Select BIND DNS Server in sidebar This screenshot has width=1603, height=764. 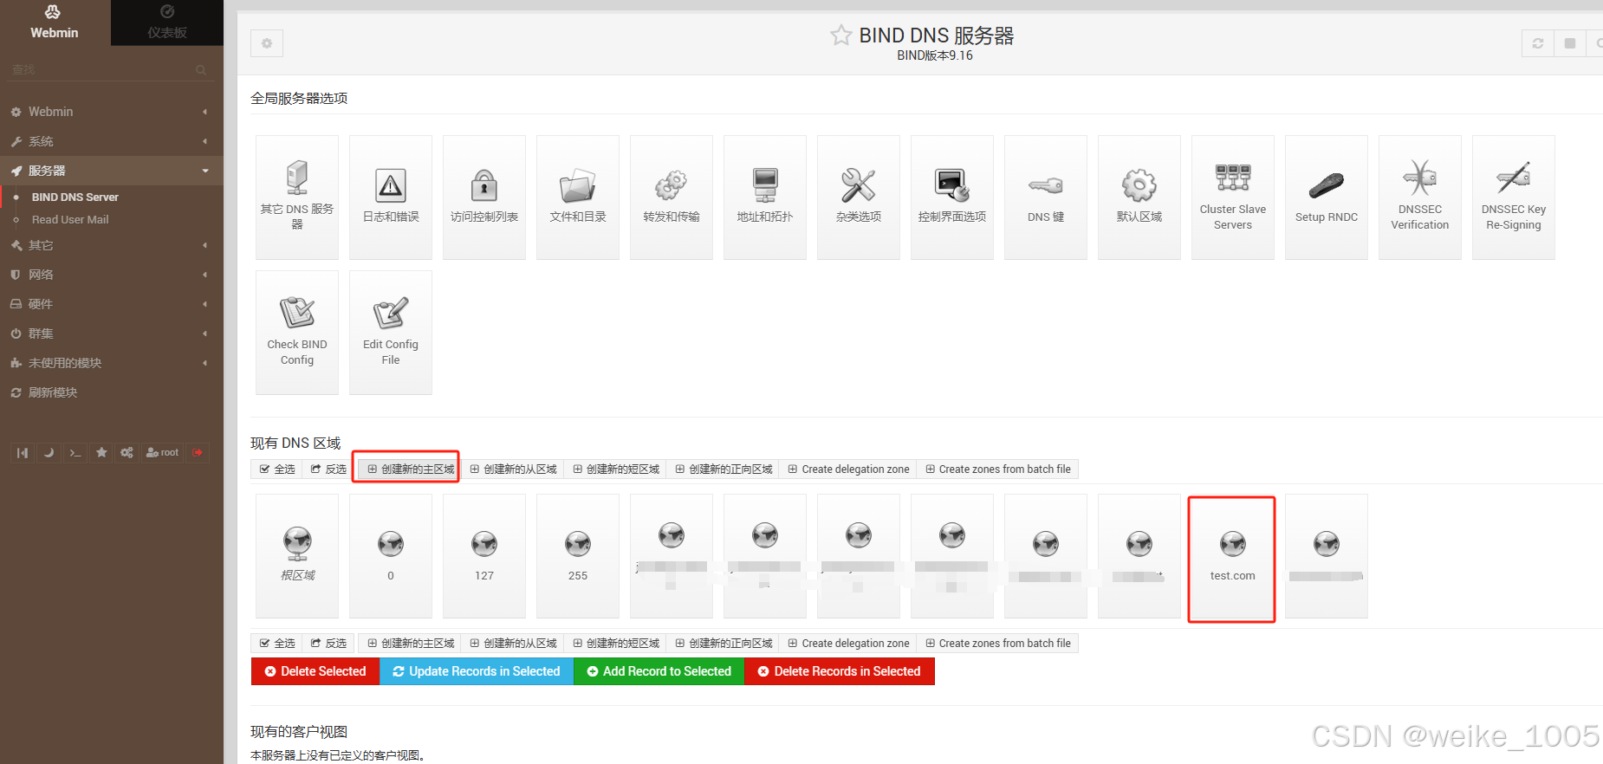pos(75,197)
